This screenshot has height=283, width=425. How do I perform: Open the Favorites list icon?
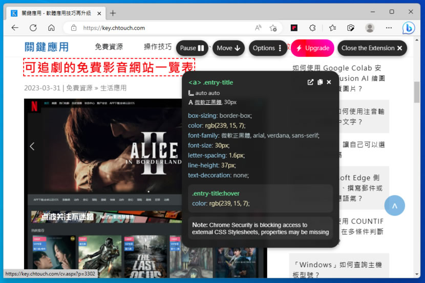tap(332, 28)
